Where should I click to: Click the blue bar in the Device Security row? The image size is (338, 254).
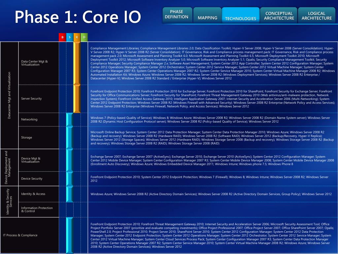70,179
